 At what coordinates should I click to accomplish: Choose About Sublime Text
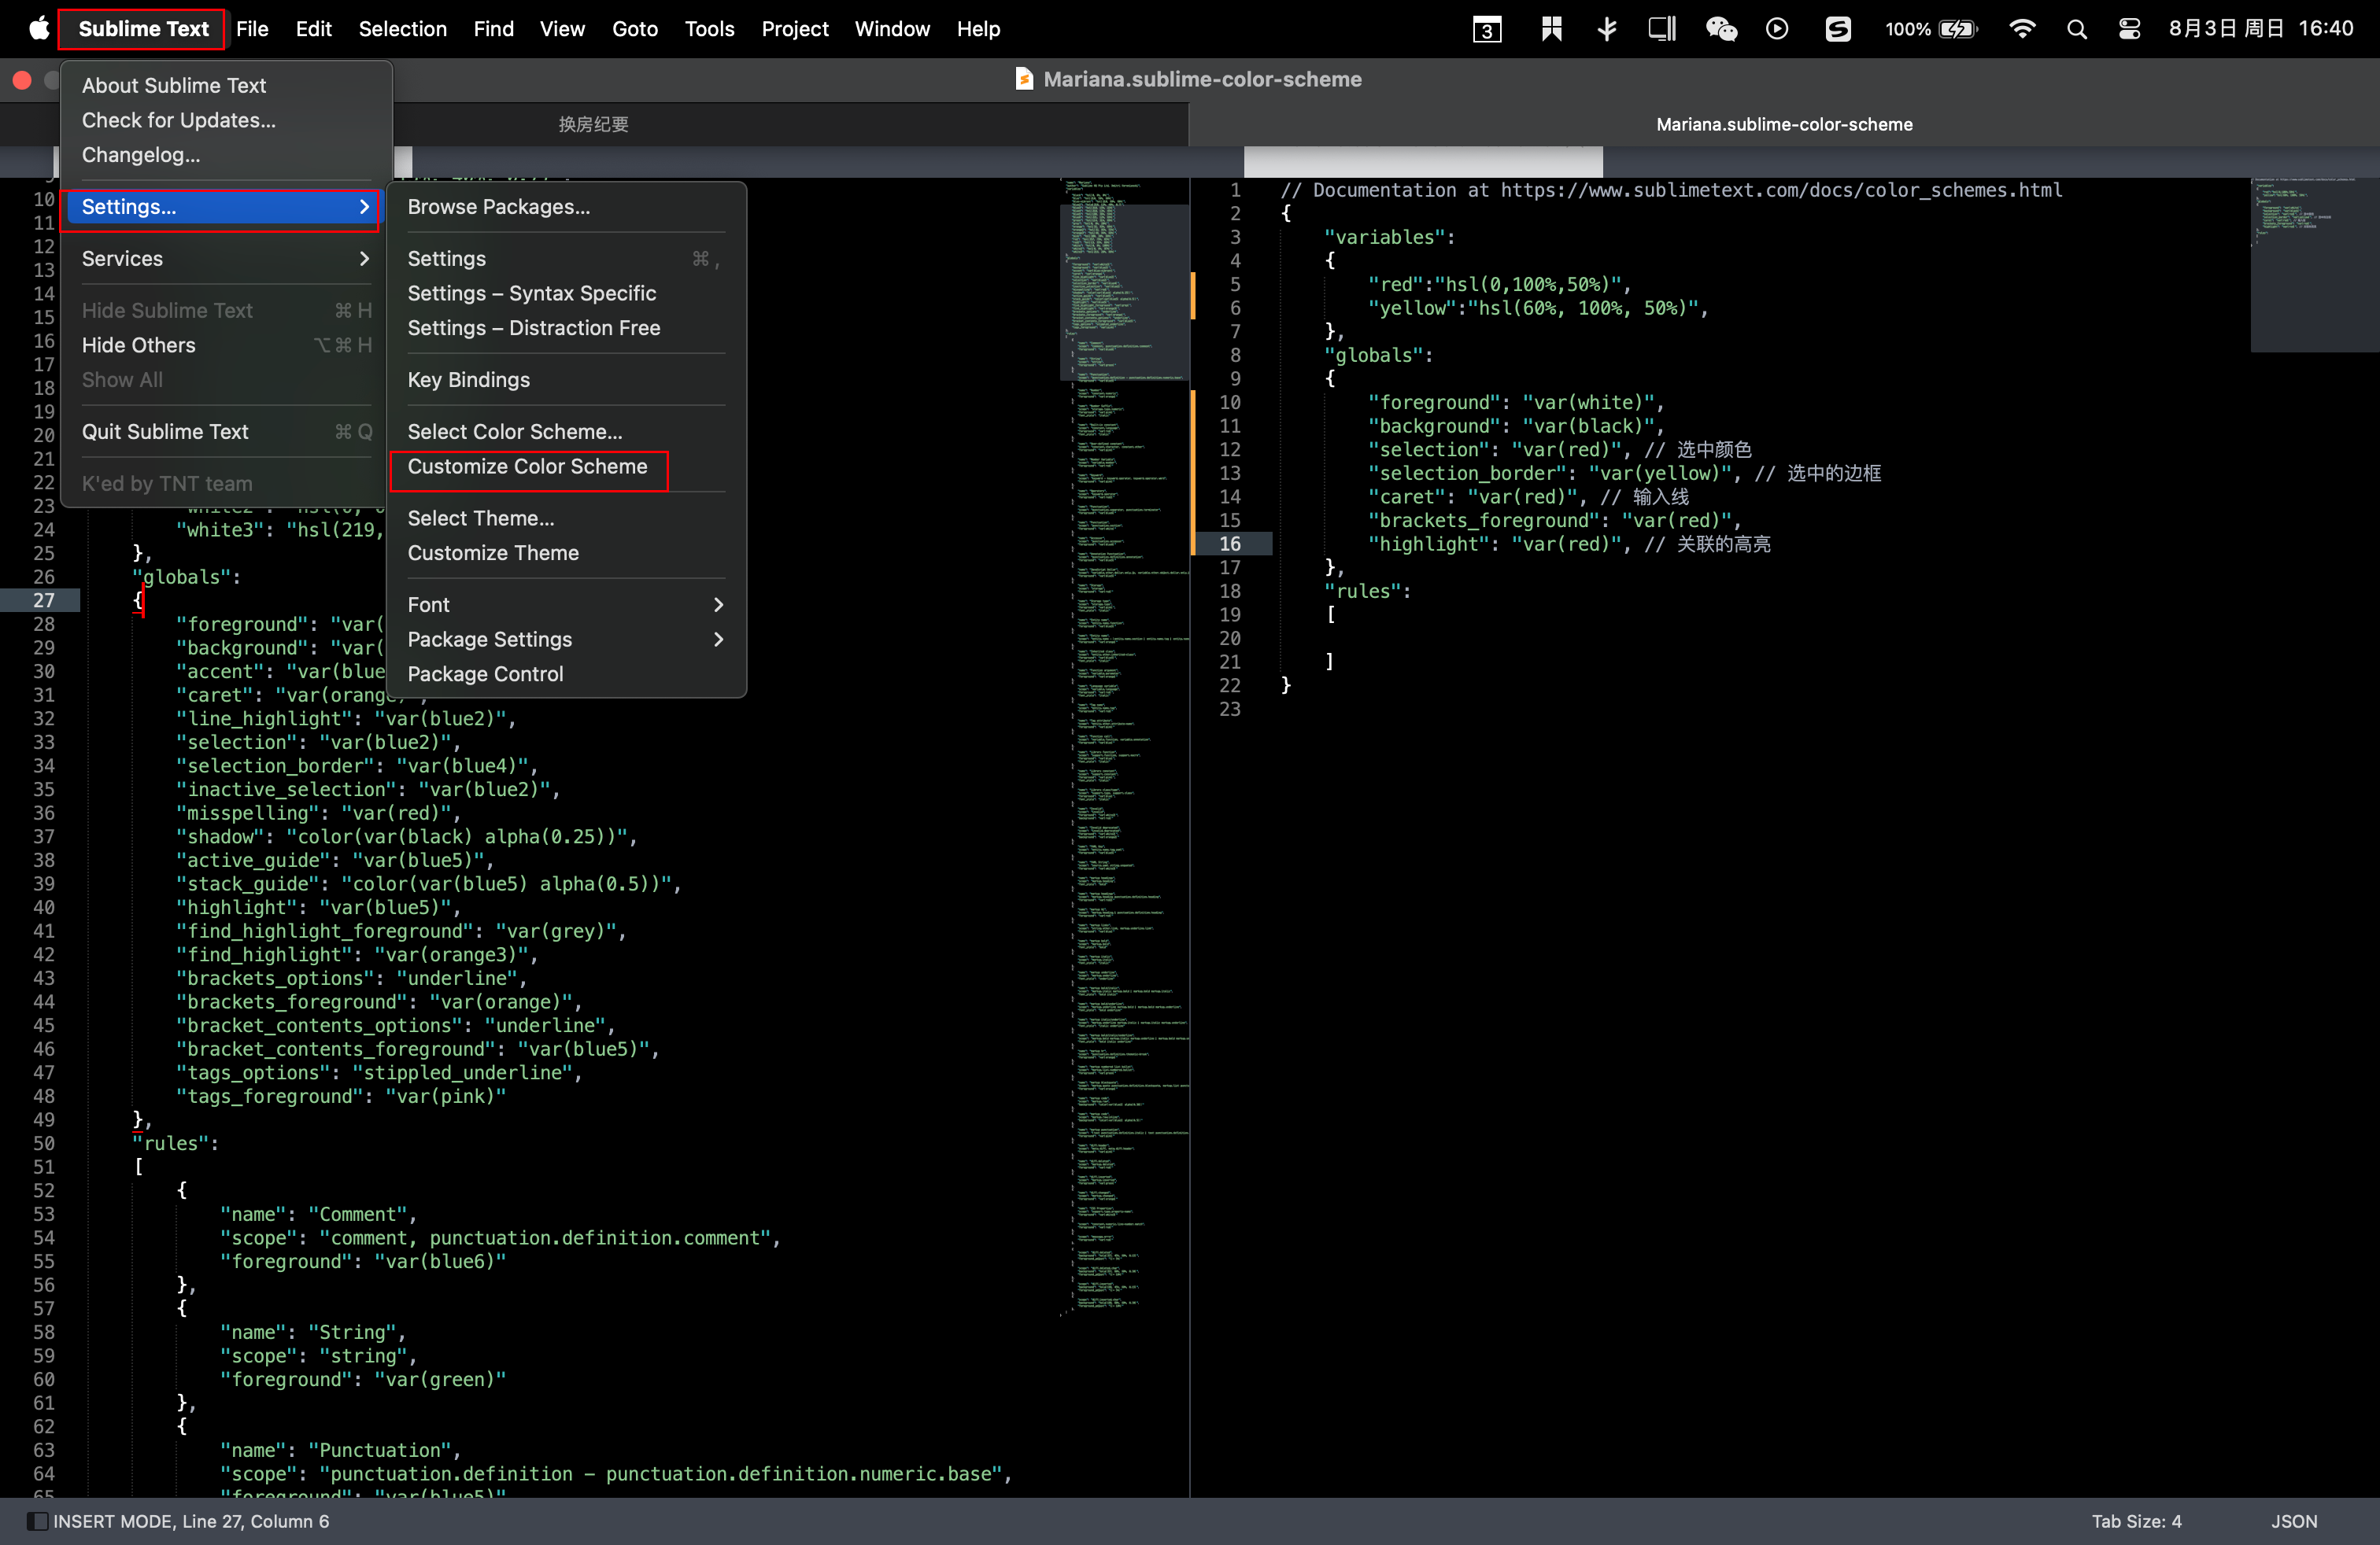pyautogui.click(x=226, y=85)
